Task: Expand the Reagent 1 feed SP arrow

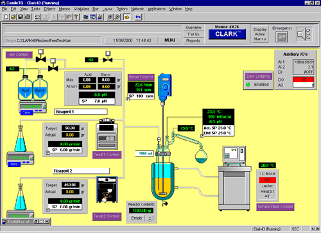Action: coord(48,153)
